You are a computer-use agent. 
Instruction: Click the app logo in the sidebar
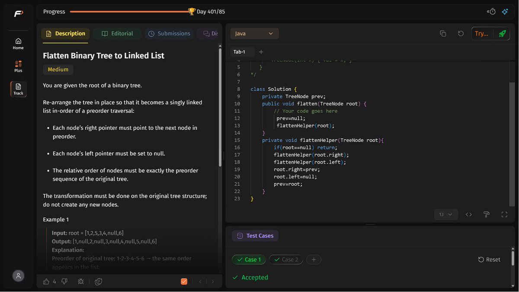tap(18, 14)
